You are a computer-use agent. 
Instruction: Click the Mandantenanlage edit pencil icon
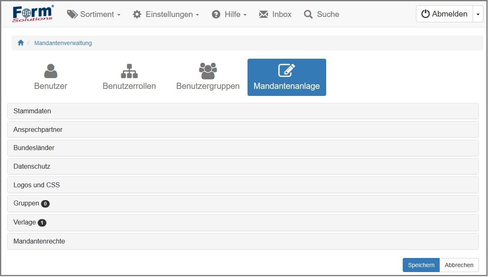[x=287, y=70]
